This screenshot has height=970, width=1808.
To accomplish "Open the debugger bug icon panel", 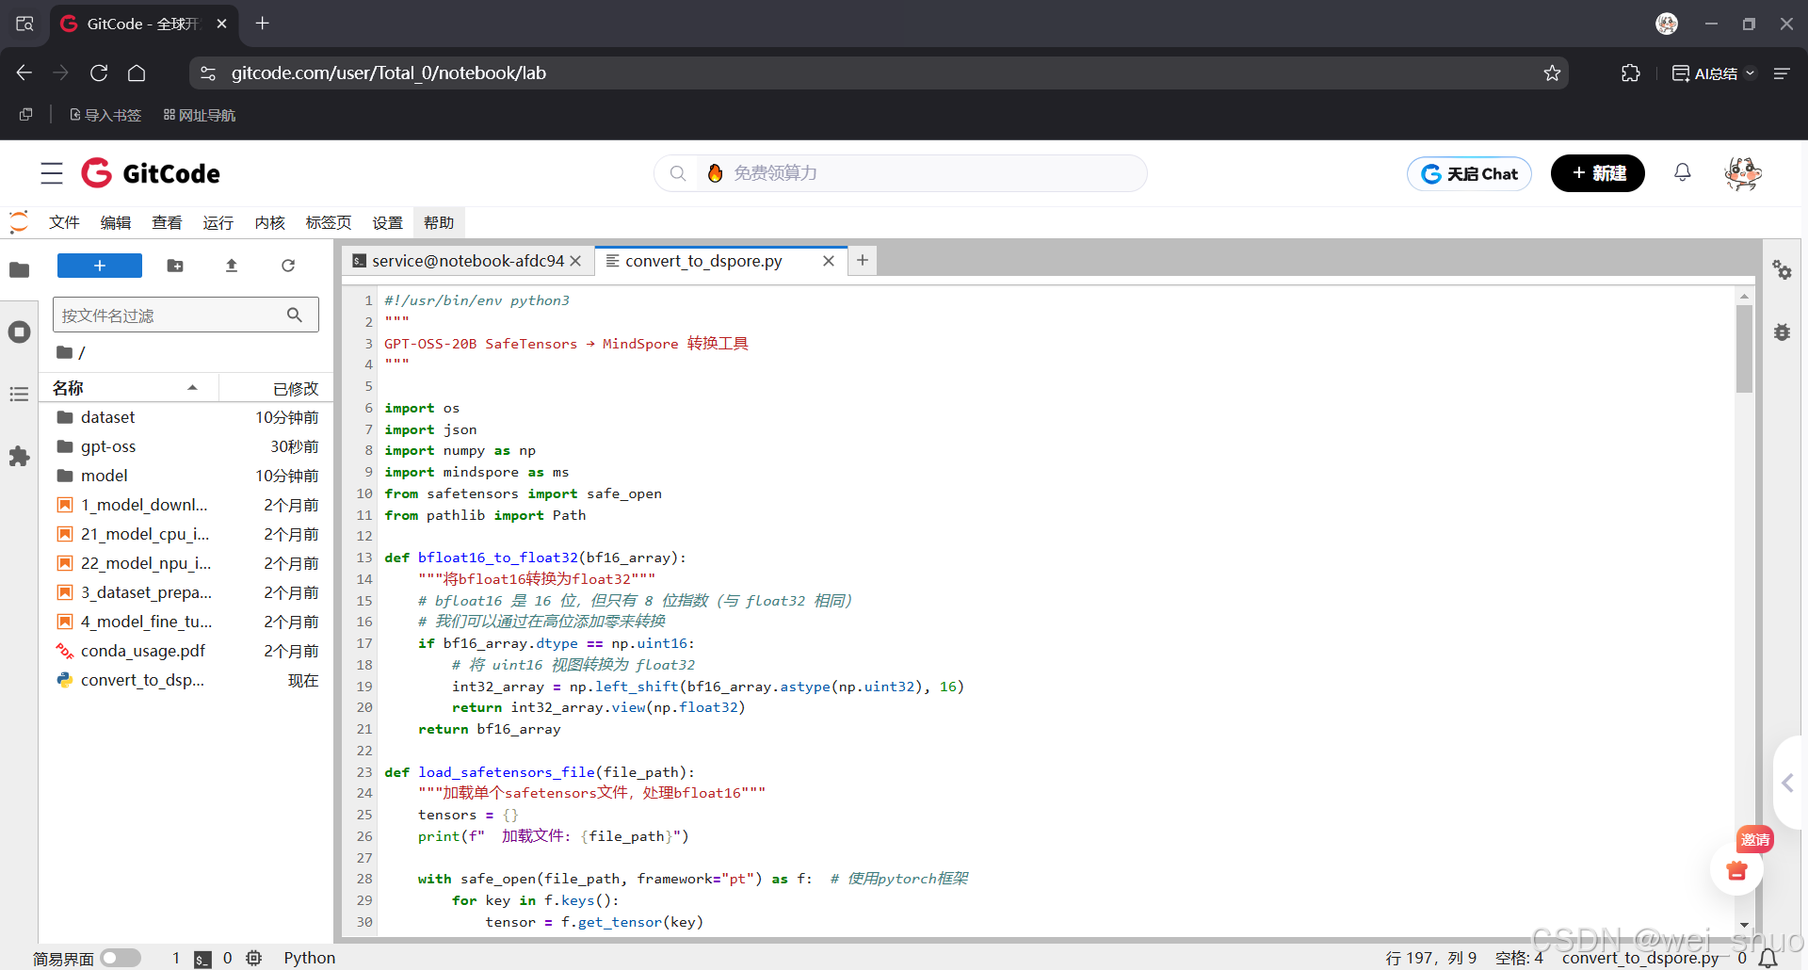I will [x=1782, y=331].
